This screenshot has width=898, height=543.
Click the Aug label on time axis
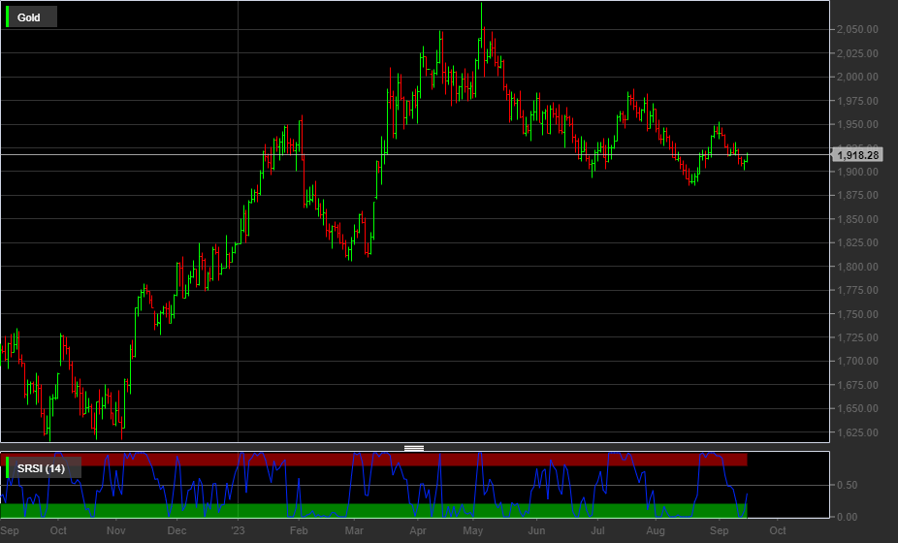tap(656, 530)
